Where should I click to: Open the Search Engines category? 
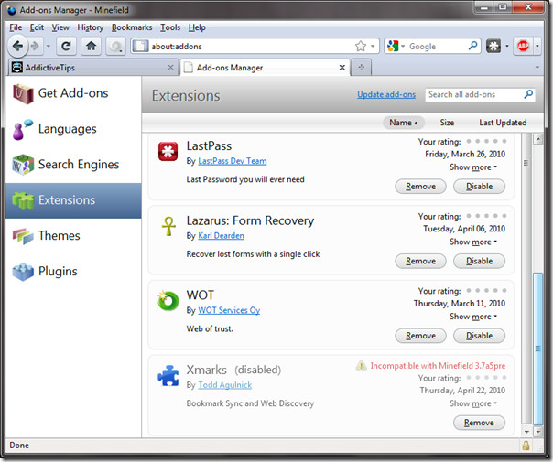[x=73, y=165]
